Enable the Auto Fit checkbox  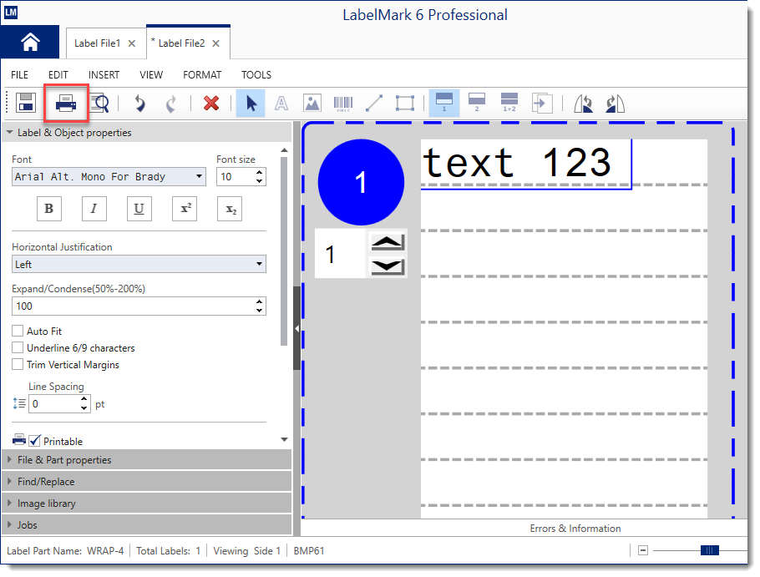(18, 331)
